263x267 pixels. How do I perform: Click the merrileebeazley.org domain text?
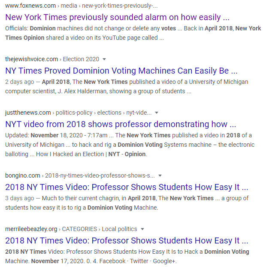[31, 229]
